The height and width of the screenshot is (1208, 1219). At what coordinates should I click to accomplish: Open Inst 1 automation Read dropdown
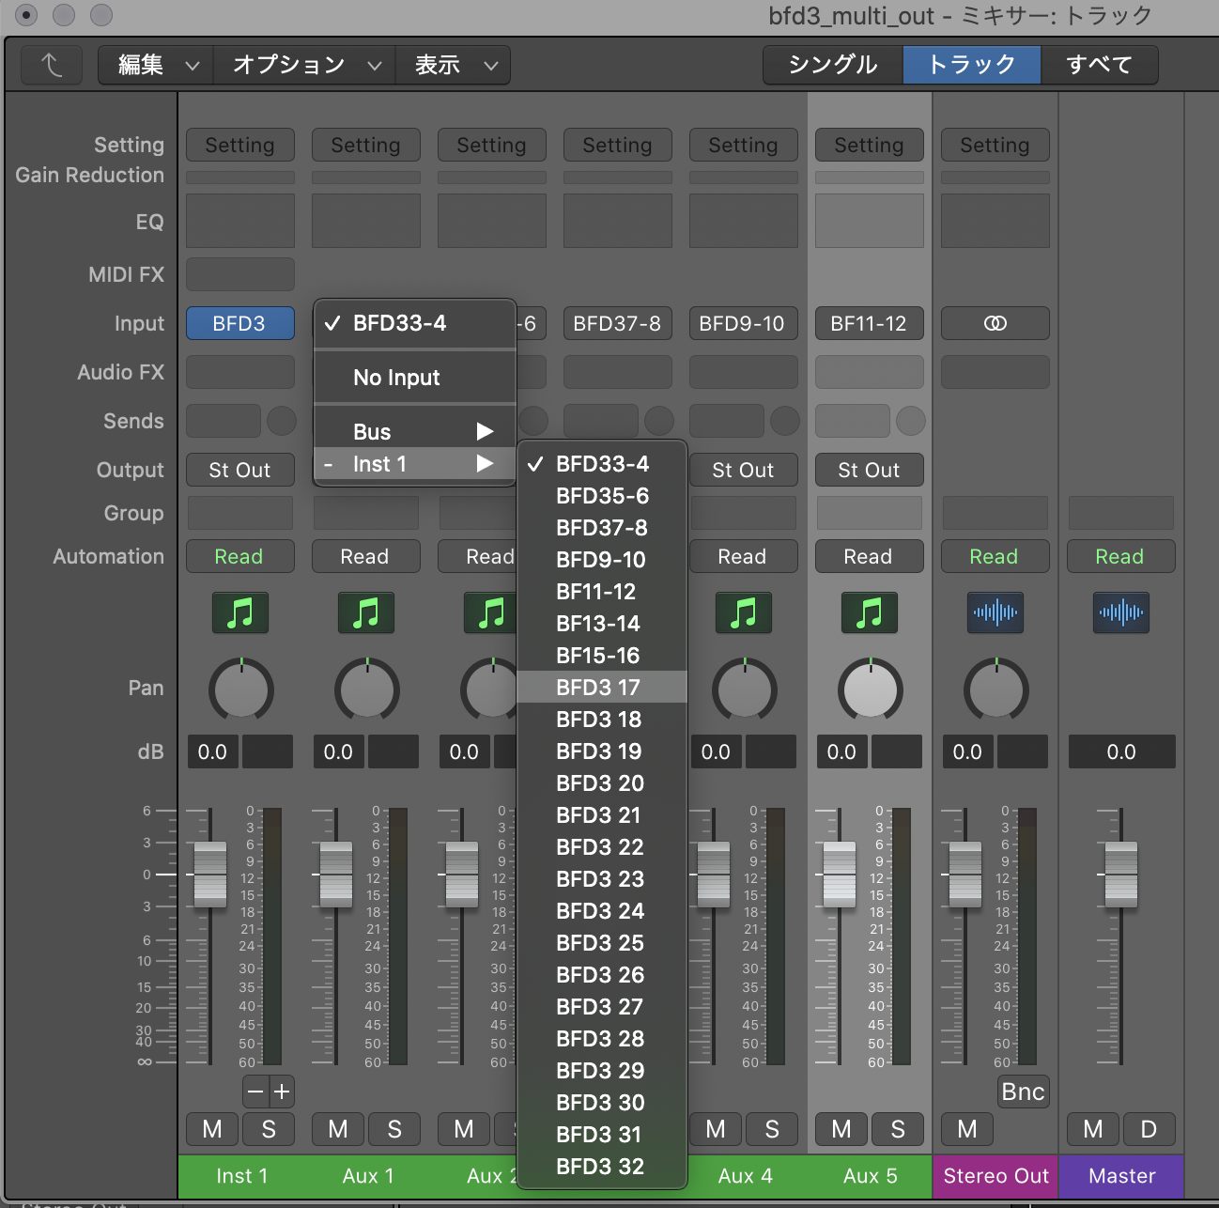(240, 556)
